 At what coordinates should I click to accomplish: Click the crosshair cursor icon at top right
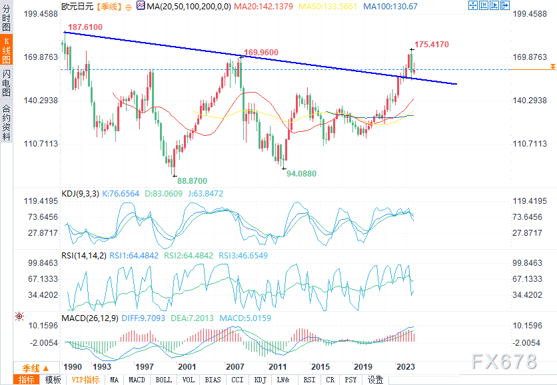tap(473, 5)
